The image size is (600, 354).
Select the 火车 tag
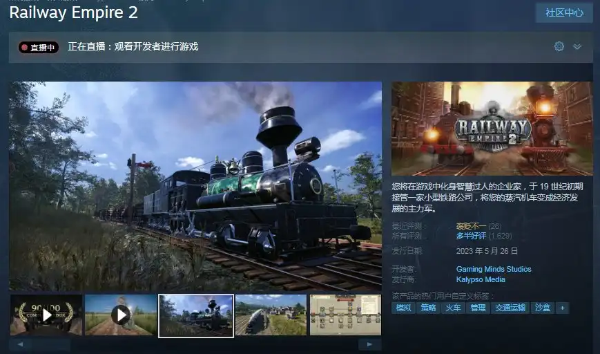[452, 308]
